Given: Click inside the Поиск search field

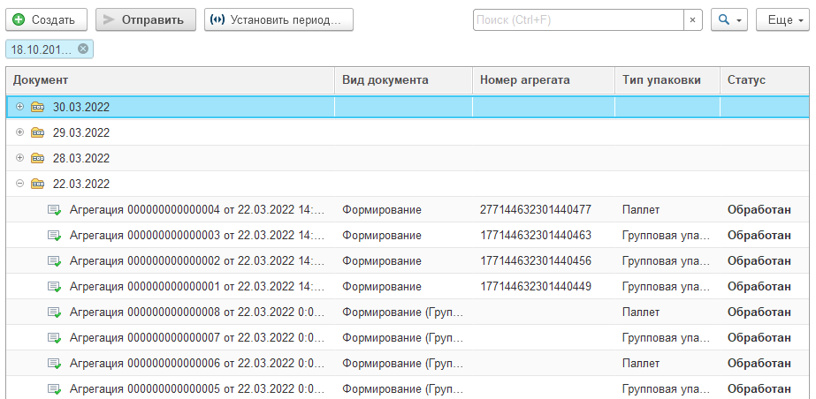Looking at the screenshot, I should point(577,19).
